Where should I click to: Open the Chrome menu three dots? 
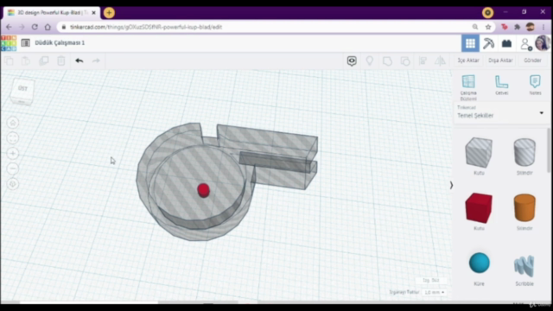pyautogui.click(x=543, y=27)
